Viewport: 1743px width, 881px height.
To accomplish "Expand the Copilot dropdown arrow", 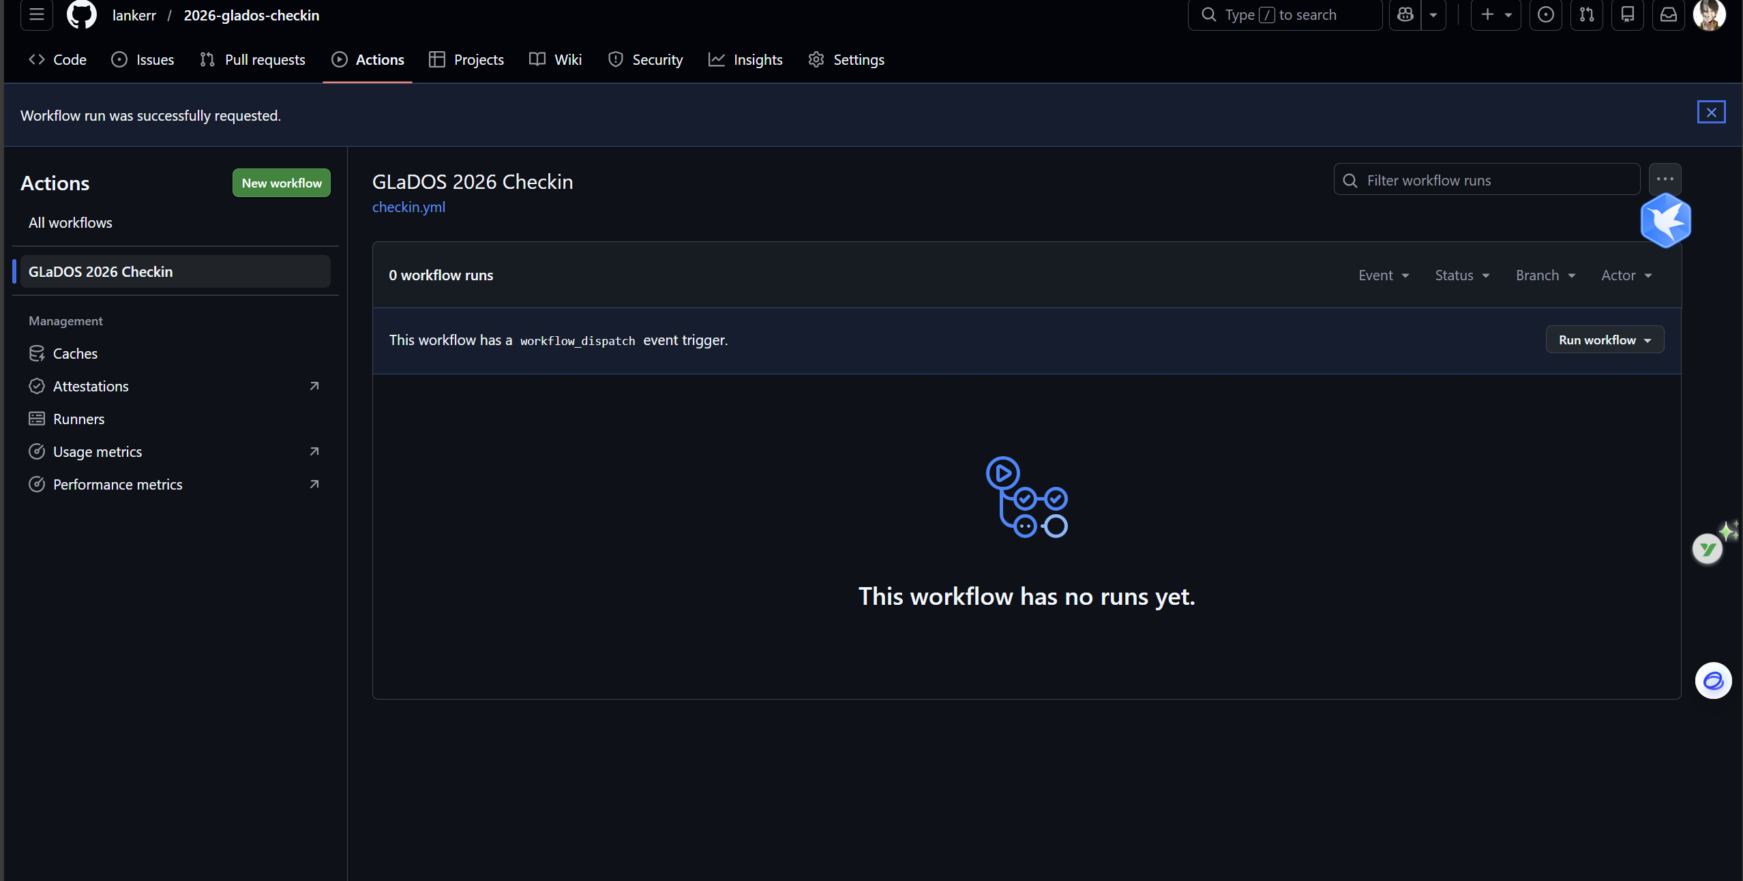I will (x=1433, y=14).
